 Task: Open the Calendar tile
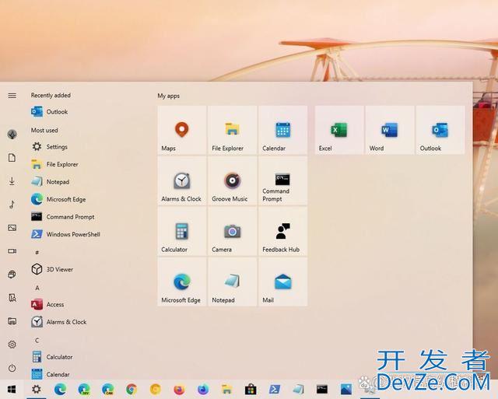tap(283, 130)
